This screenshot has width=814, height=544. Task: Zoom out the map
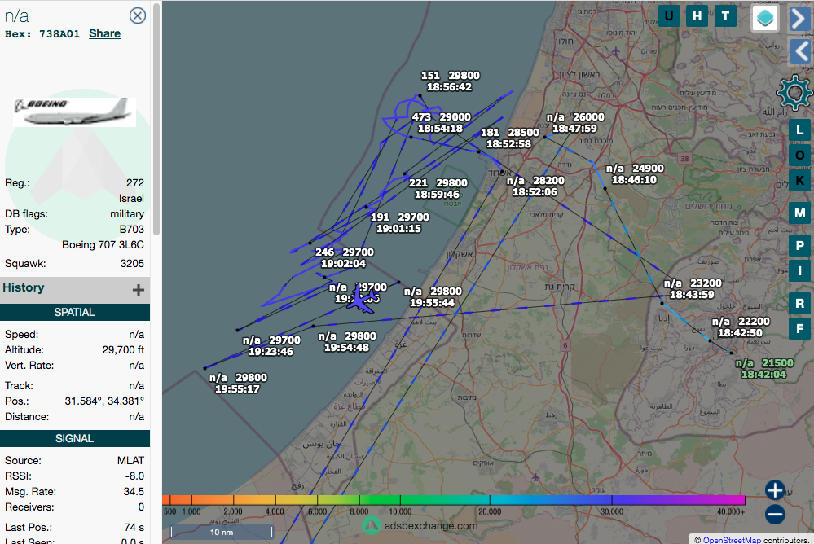[775, 515]
